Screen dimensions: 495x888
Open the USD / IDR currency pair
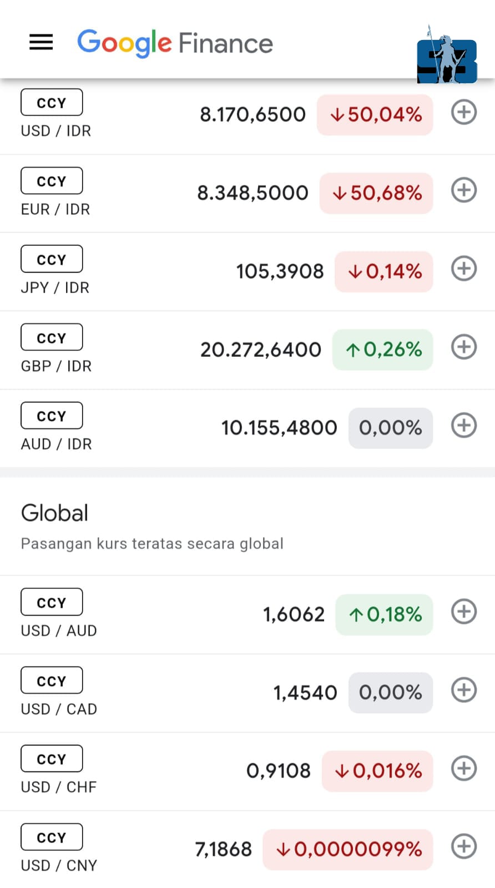coord(55,131)
